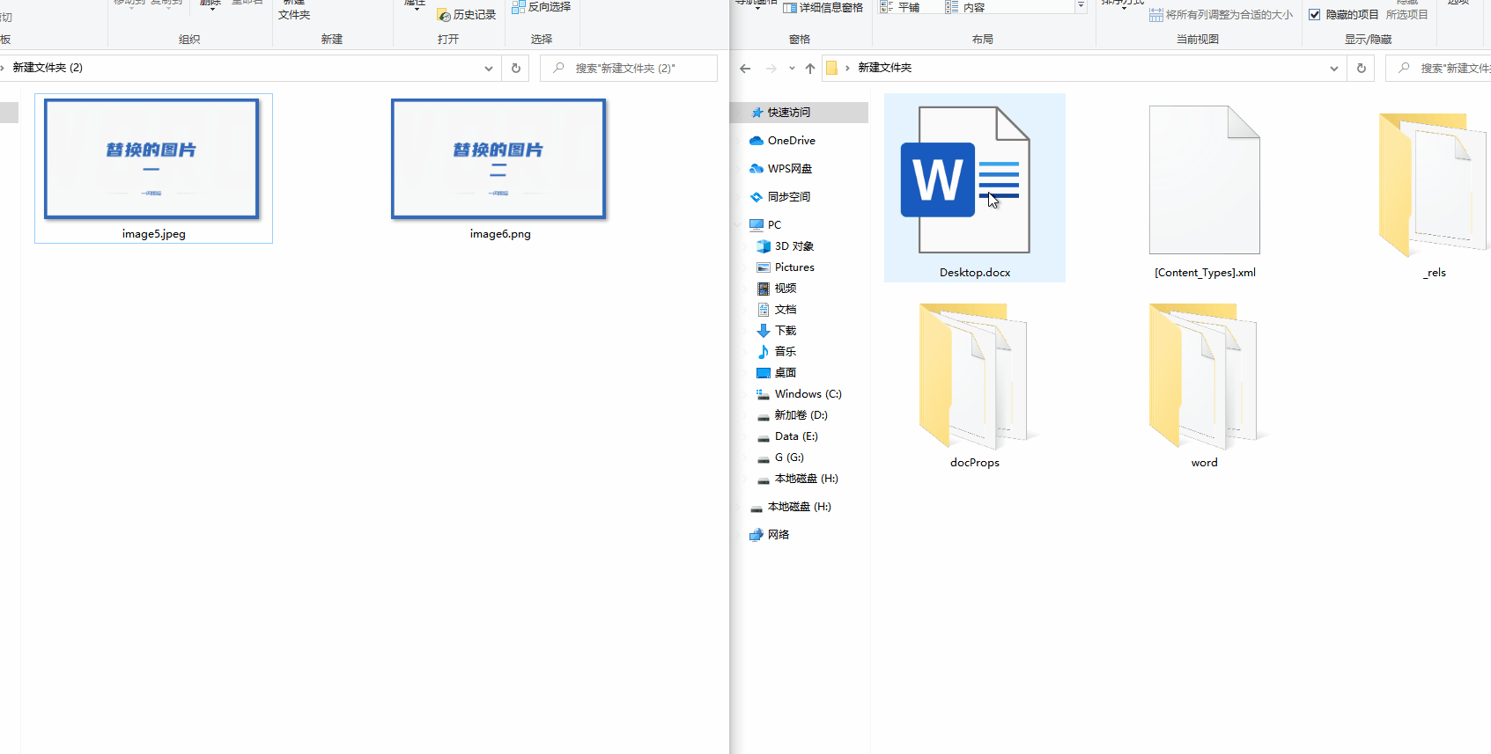Select the image5.jpeg thumbnail

coord(151,158)
